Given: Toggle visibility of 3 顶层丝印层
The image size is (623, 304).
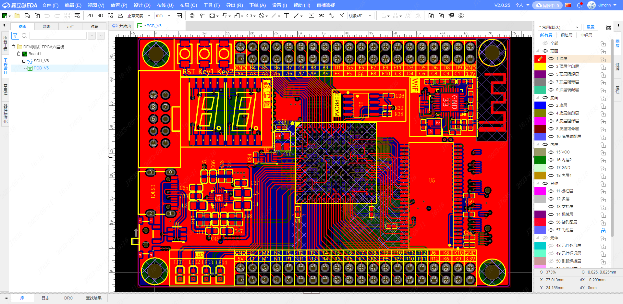Looking at the screenshot, I should pos(551,67).
